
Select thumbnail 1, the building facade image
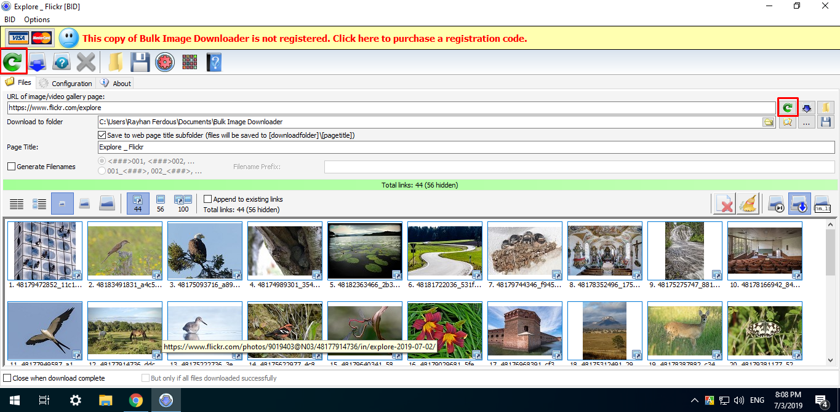44,251
